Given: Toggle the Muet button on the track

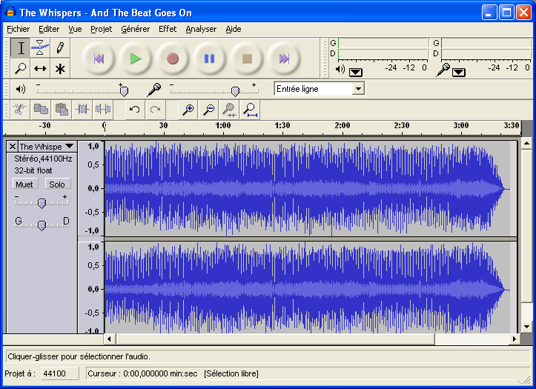Looking at the screenshot, I should [25, 184].
